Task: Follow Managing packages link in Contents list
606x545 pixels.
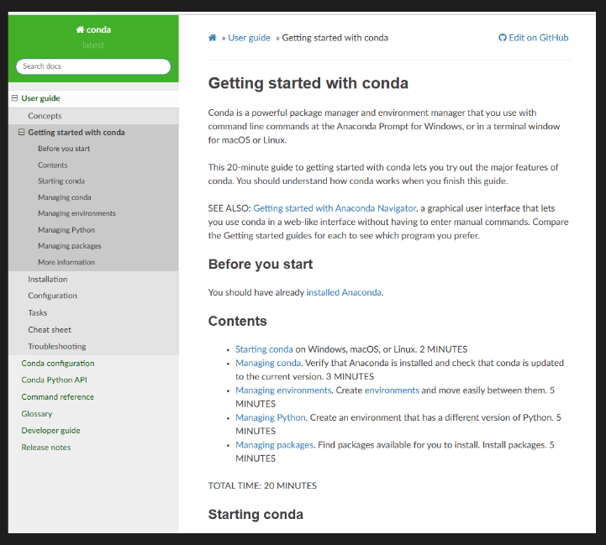Action: click(x=274, y=444)
